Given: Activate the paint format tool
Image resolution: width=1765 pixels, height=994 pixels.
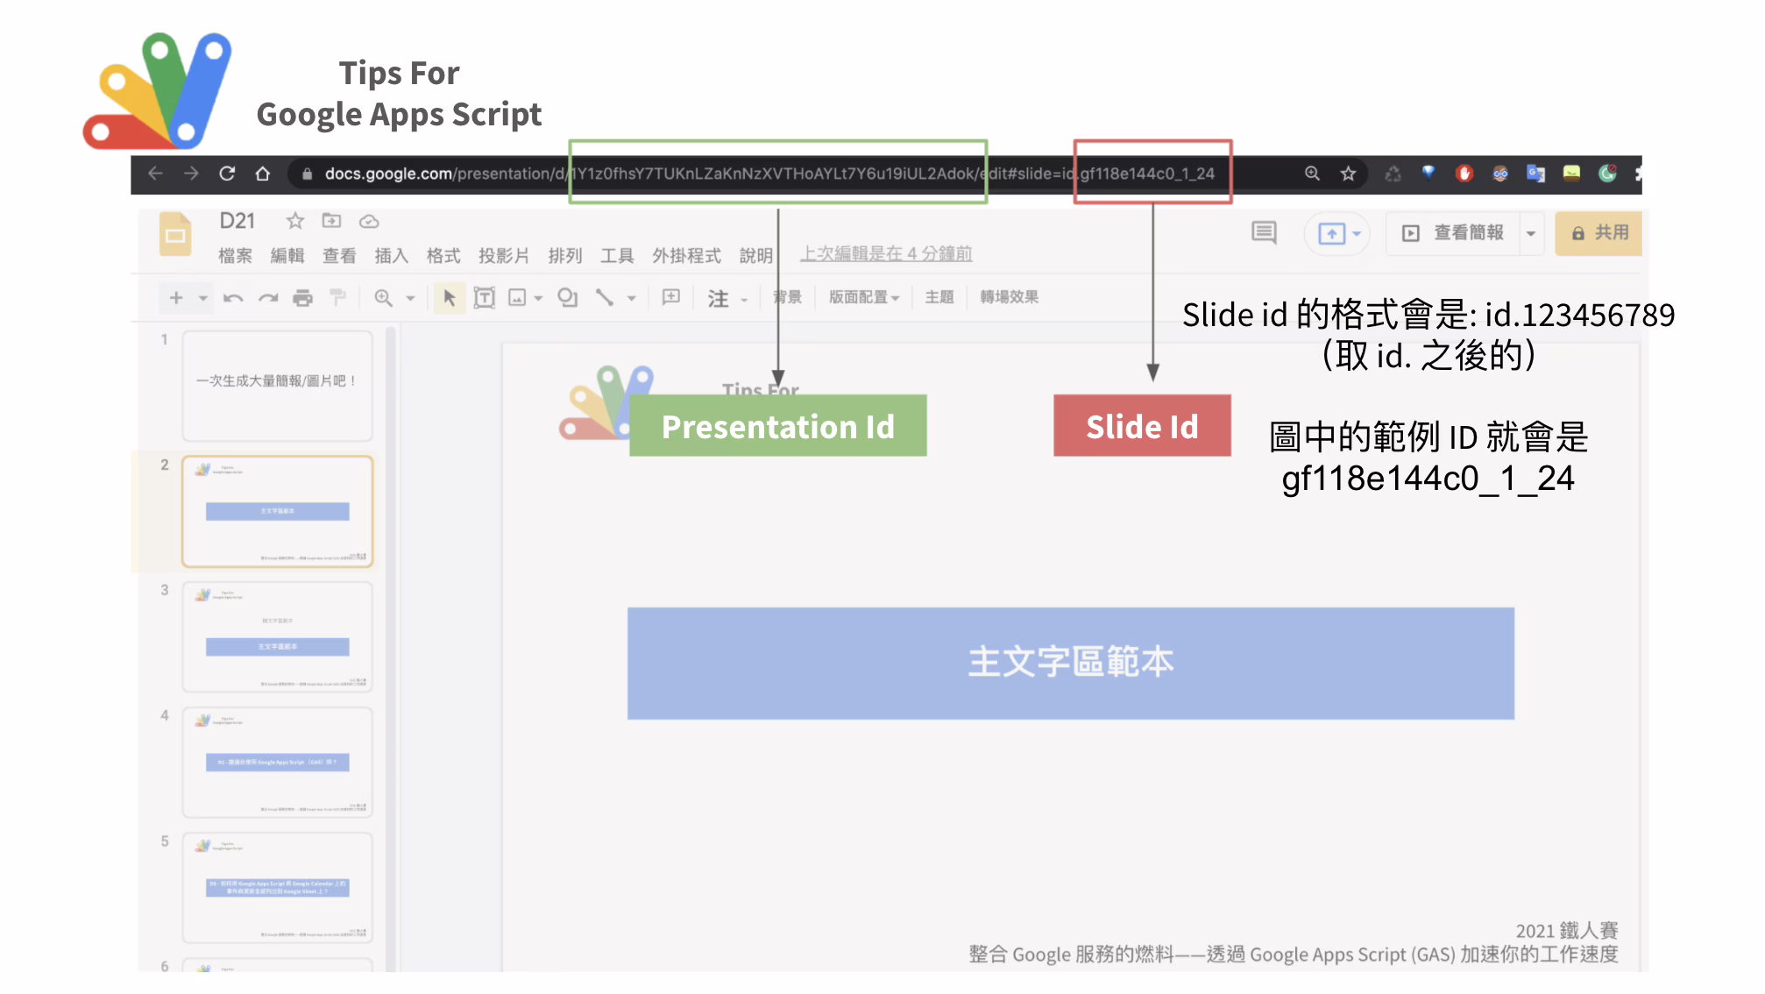Looking at the screenshot, I should coord(337,298).
